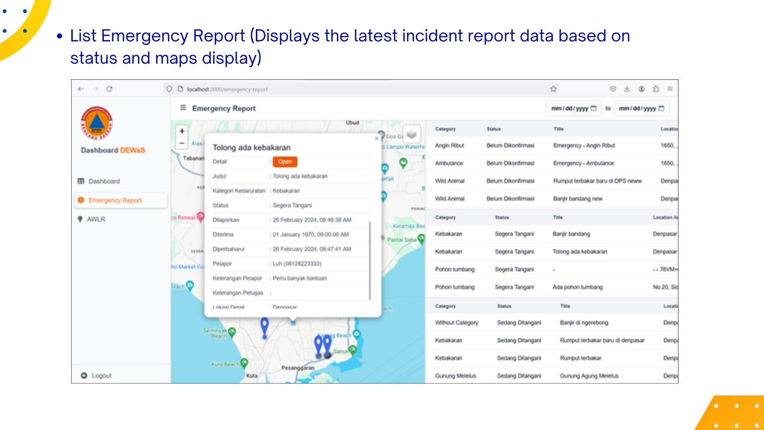Select Emergency Report sidebar item
This screenshot has height=430, width=764.
[115, 200]
